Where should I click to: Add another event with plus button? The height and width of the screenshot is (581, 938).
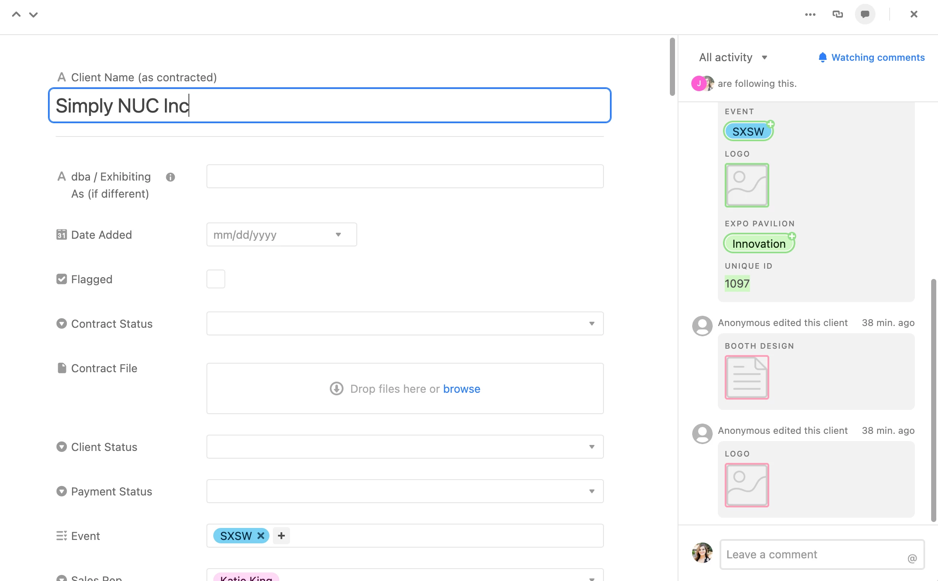pos(281,536)
